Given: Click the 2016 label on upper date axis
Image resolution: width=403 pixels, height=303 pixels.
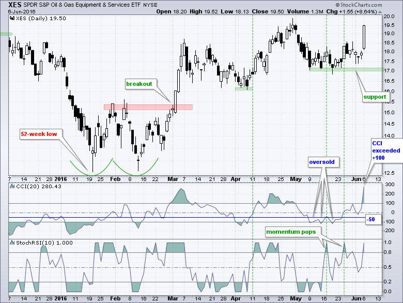Looking at the screenshot, I should pyautogui.click(x=60, y=179).
